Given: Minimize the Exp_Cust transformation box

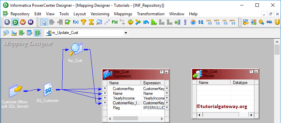Looking at the screenshot, I should [167, 72].
